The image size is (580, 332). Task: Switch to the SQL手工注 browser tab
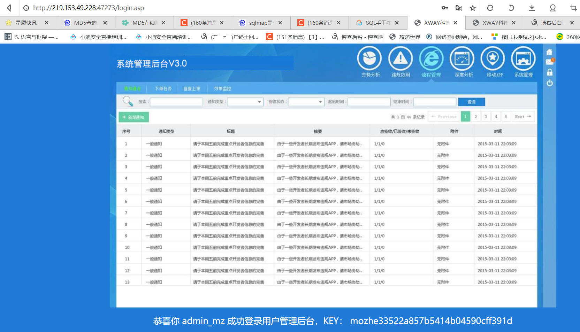click(378, 23)
